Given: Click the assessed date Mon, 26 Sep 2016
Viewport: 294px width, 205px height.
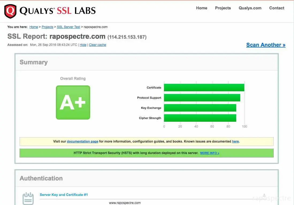Looking at the screenshot, I should tap(54, 45).
